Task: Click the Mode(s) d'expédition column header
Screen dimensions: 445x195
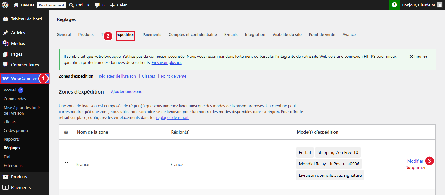Action: [x=317, y=132]
